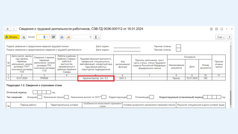This screenshot has height=134, width=238.
Task: Click the save icon in title bar
Action: [x=211, y=29]
